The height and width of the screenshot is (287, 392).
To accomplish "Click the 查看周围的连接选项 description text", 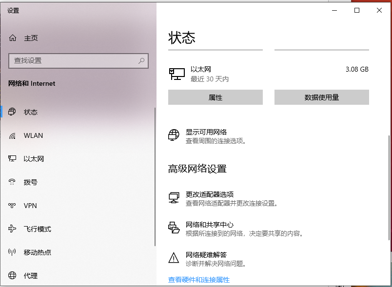I will coord(216,141).
